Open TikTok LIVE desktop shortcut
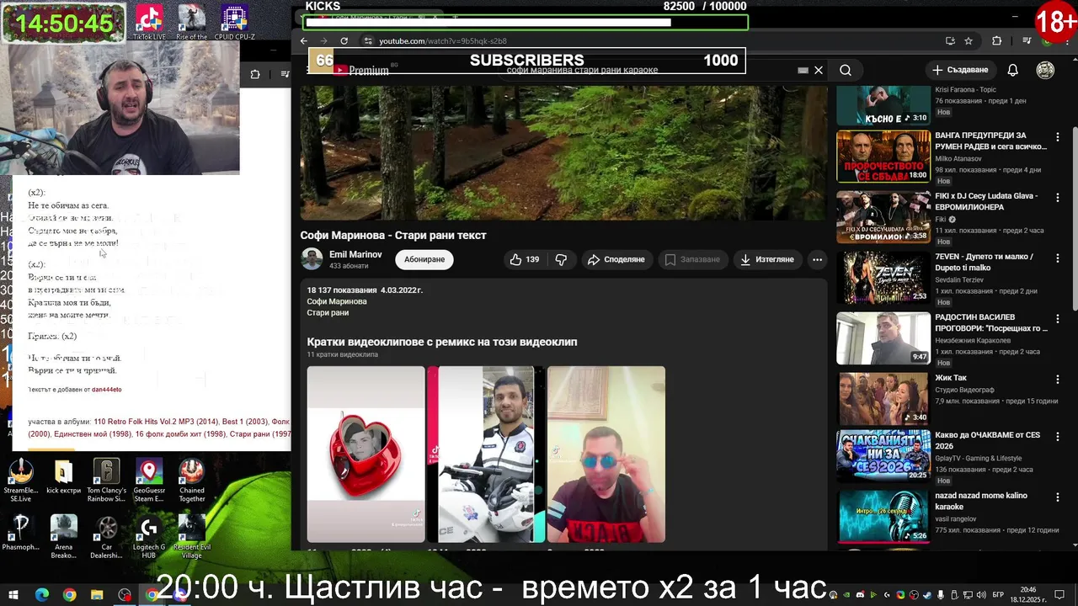Image resolution: width=1078 pixels, height=606 pixels. [149, 23]
